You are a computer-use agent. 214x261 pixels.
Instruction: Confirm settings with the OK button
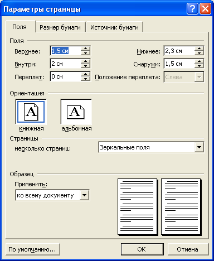142,249
